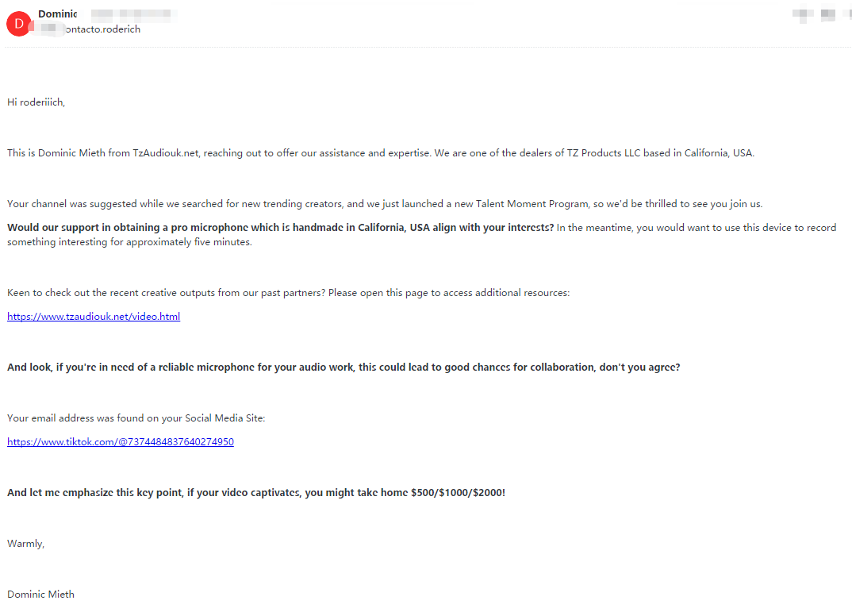
Task: Click the 'Warmly,' closing line
Action: coord(26,544)
